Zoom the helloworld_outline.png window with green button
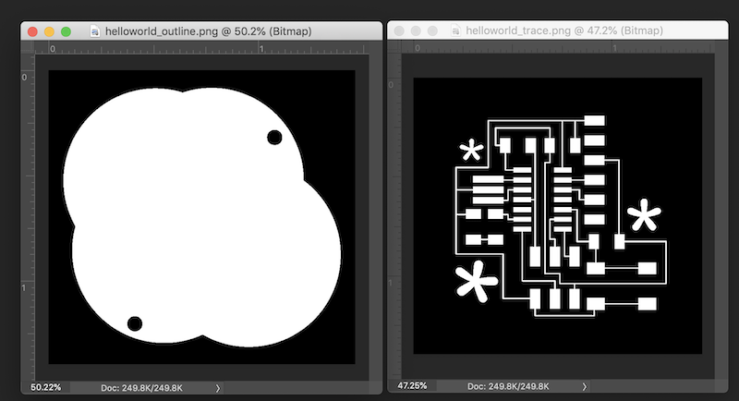 66,31
